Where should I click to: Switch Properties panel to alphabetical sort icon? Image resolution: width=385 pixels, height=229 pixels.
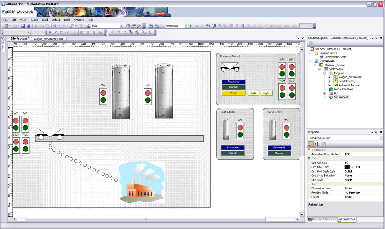[316, 144]
